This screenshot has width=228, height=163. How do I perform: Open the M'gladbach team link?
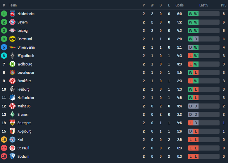[x=26, y=56]
